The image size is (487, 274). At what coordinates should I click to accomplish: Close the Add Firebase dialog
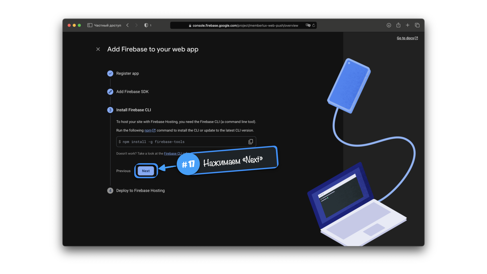click(98, 49)
